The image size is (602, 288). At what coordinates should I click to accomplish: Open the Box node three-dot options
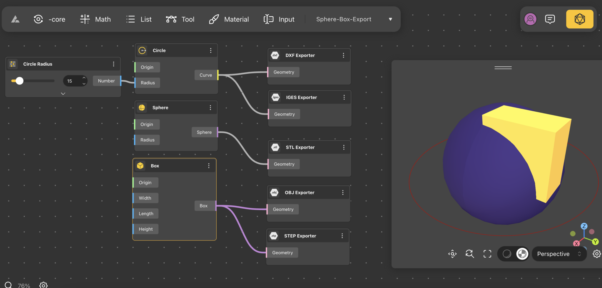pos(209,166)
